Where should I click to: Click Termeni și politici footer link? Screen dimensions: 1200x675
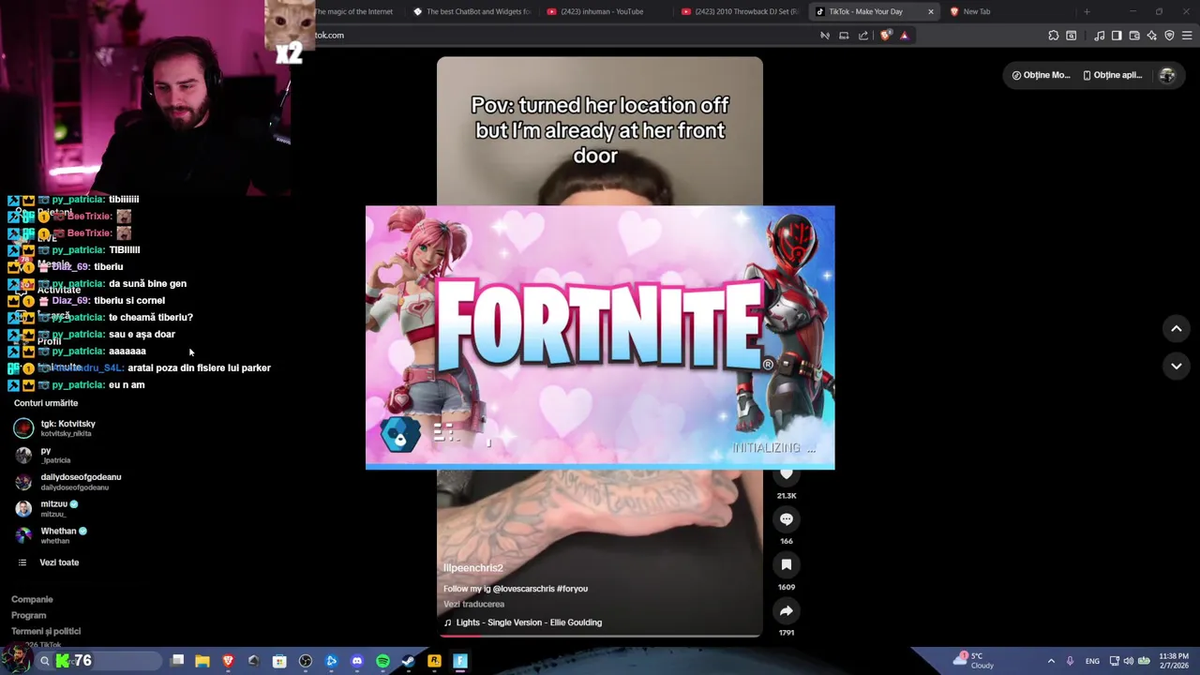coord(46,632)
